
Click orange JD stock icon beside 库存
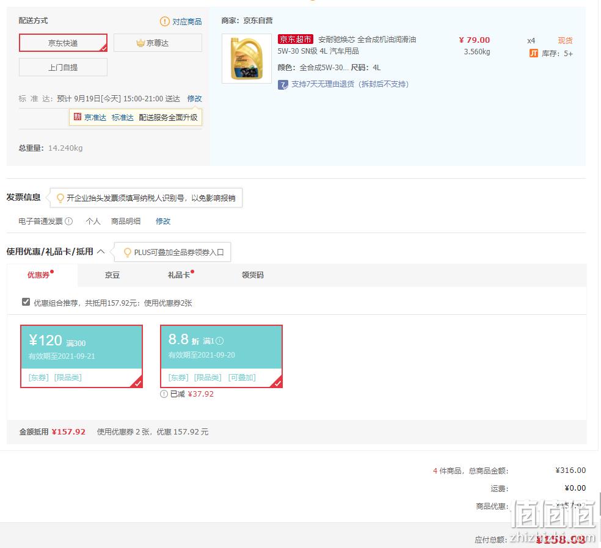534,53
